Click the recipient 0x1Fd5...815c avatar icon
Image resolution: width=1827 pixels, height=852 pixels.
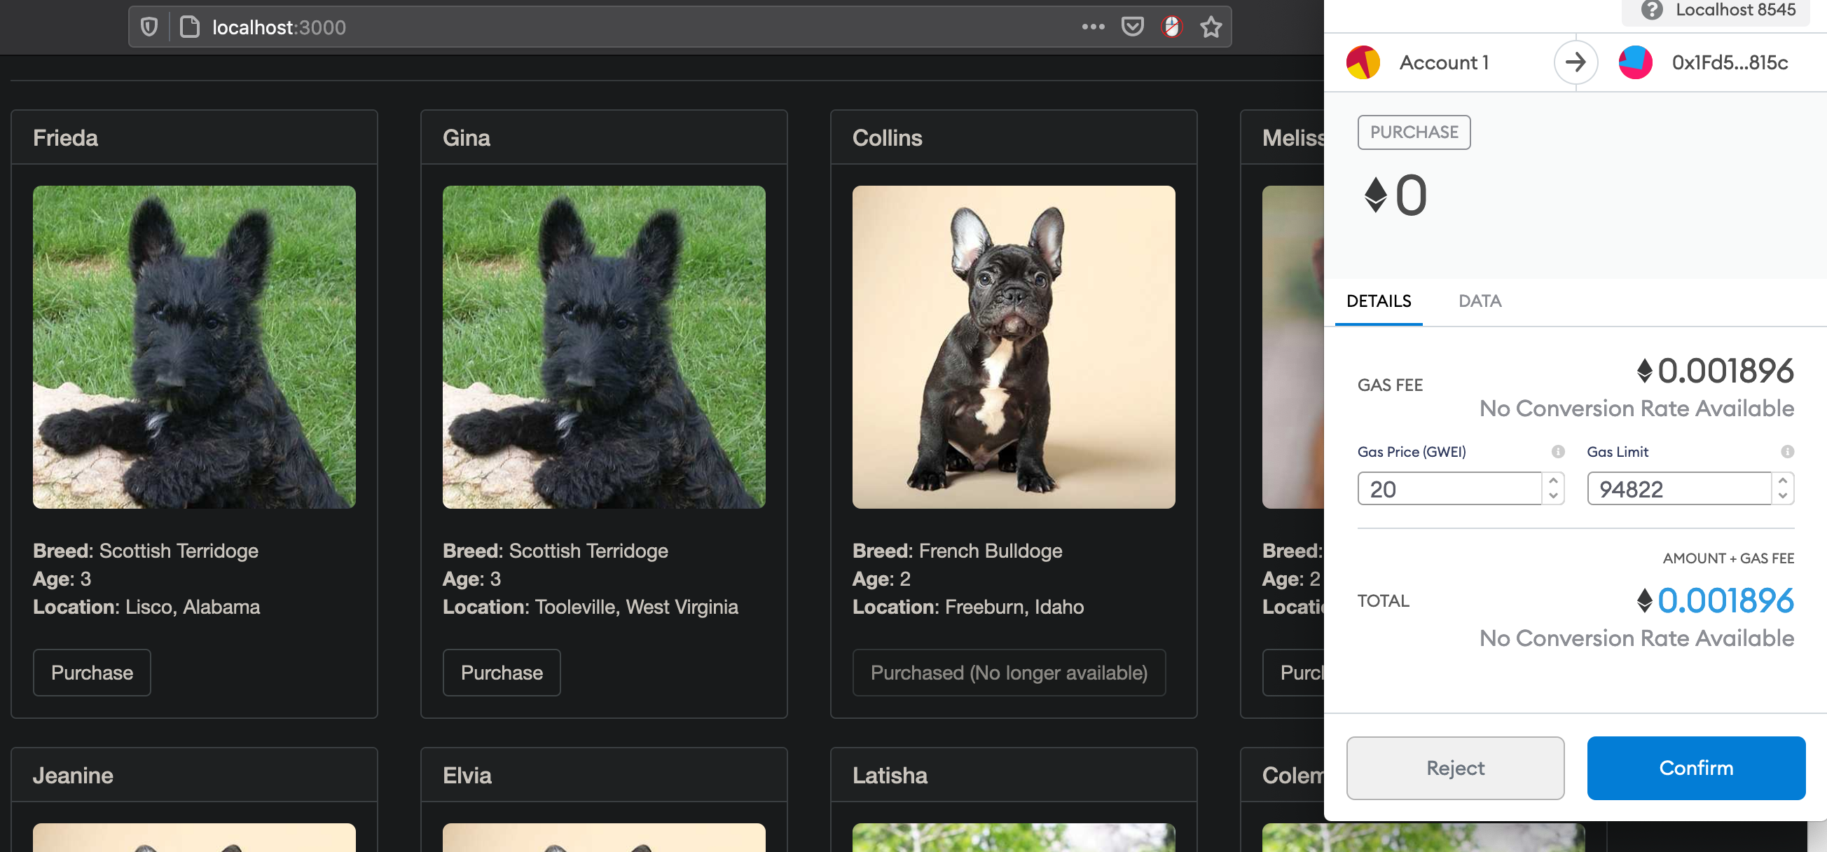(x=1635, y=62)
